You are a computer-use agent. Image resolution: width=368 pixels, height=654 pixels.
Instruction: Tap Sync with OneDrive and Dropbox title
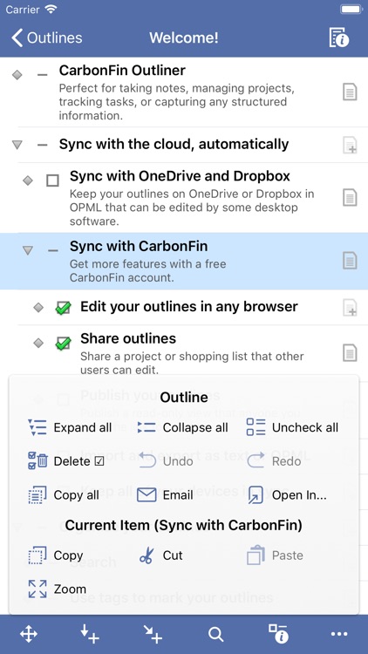click(180, 176)
